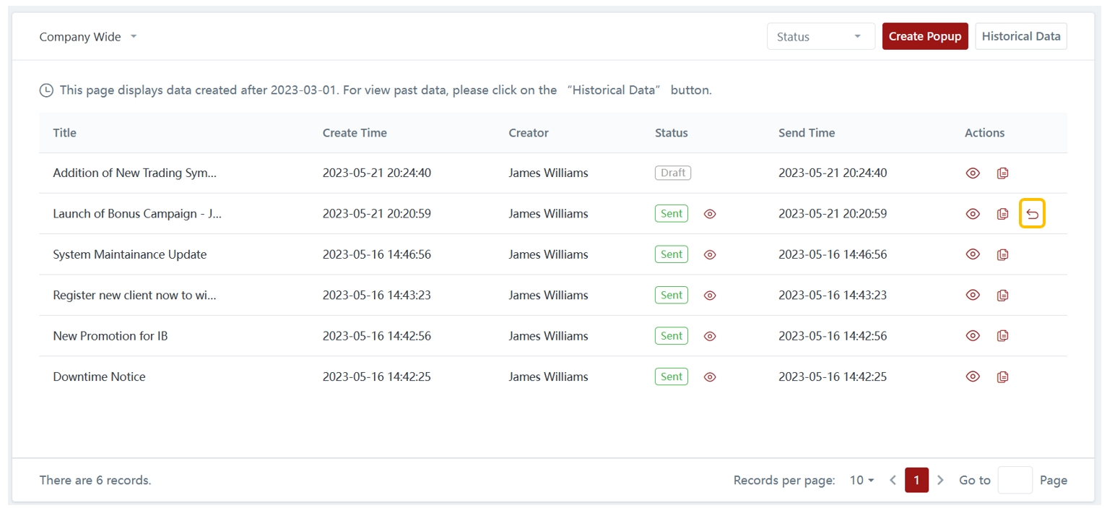Select page 1 in pagination

(x=916, y=481)
